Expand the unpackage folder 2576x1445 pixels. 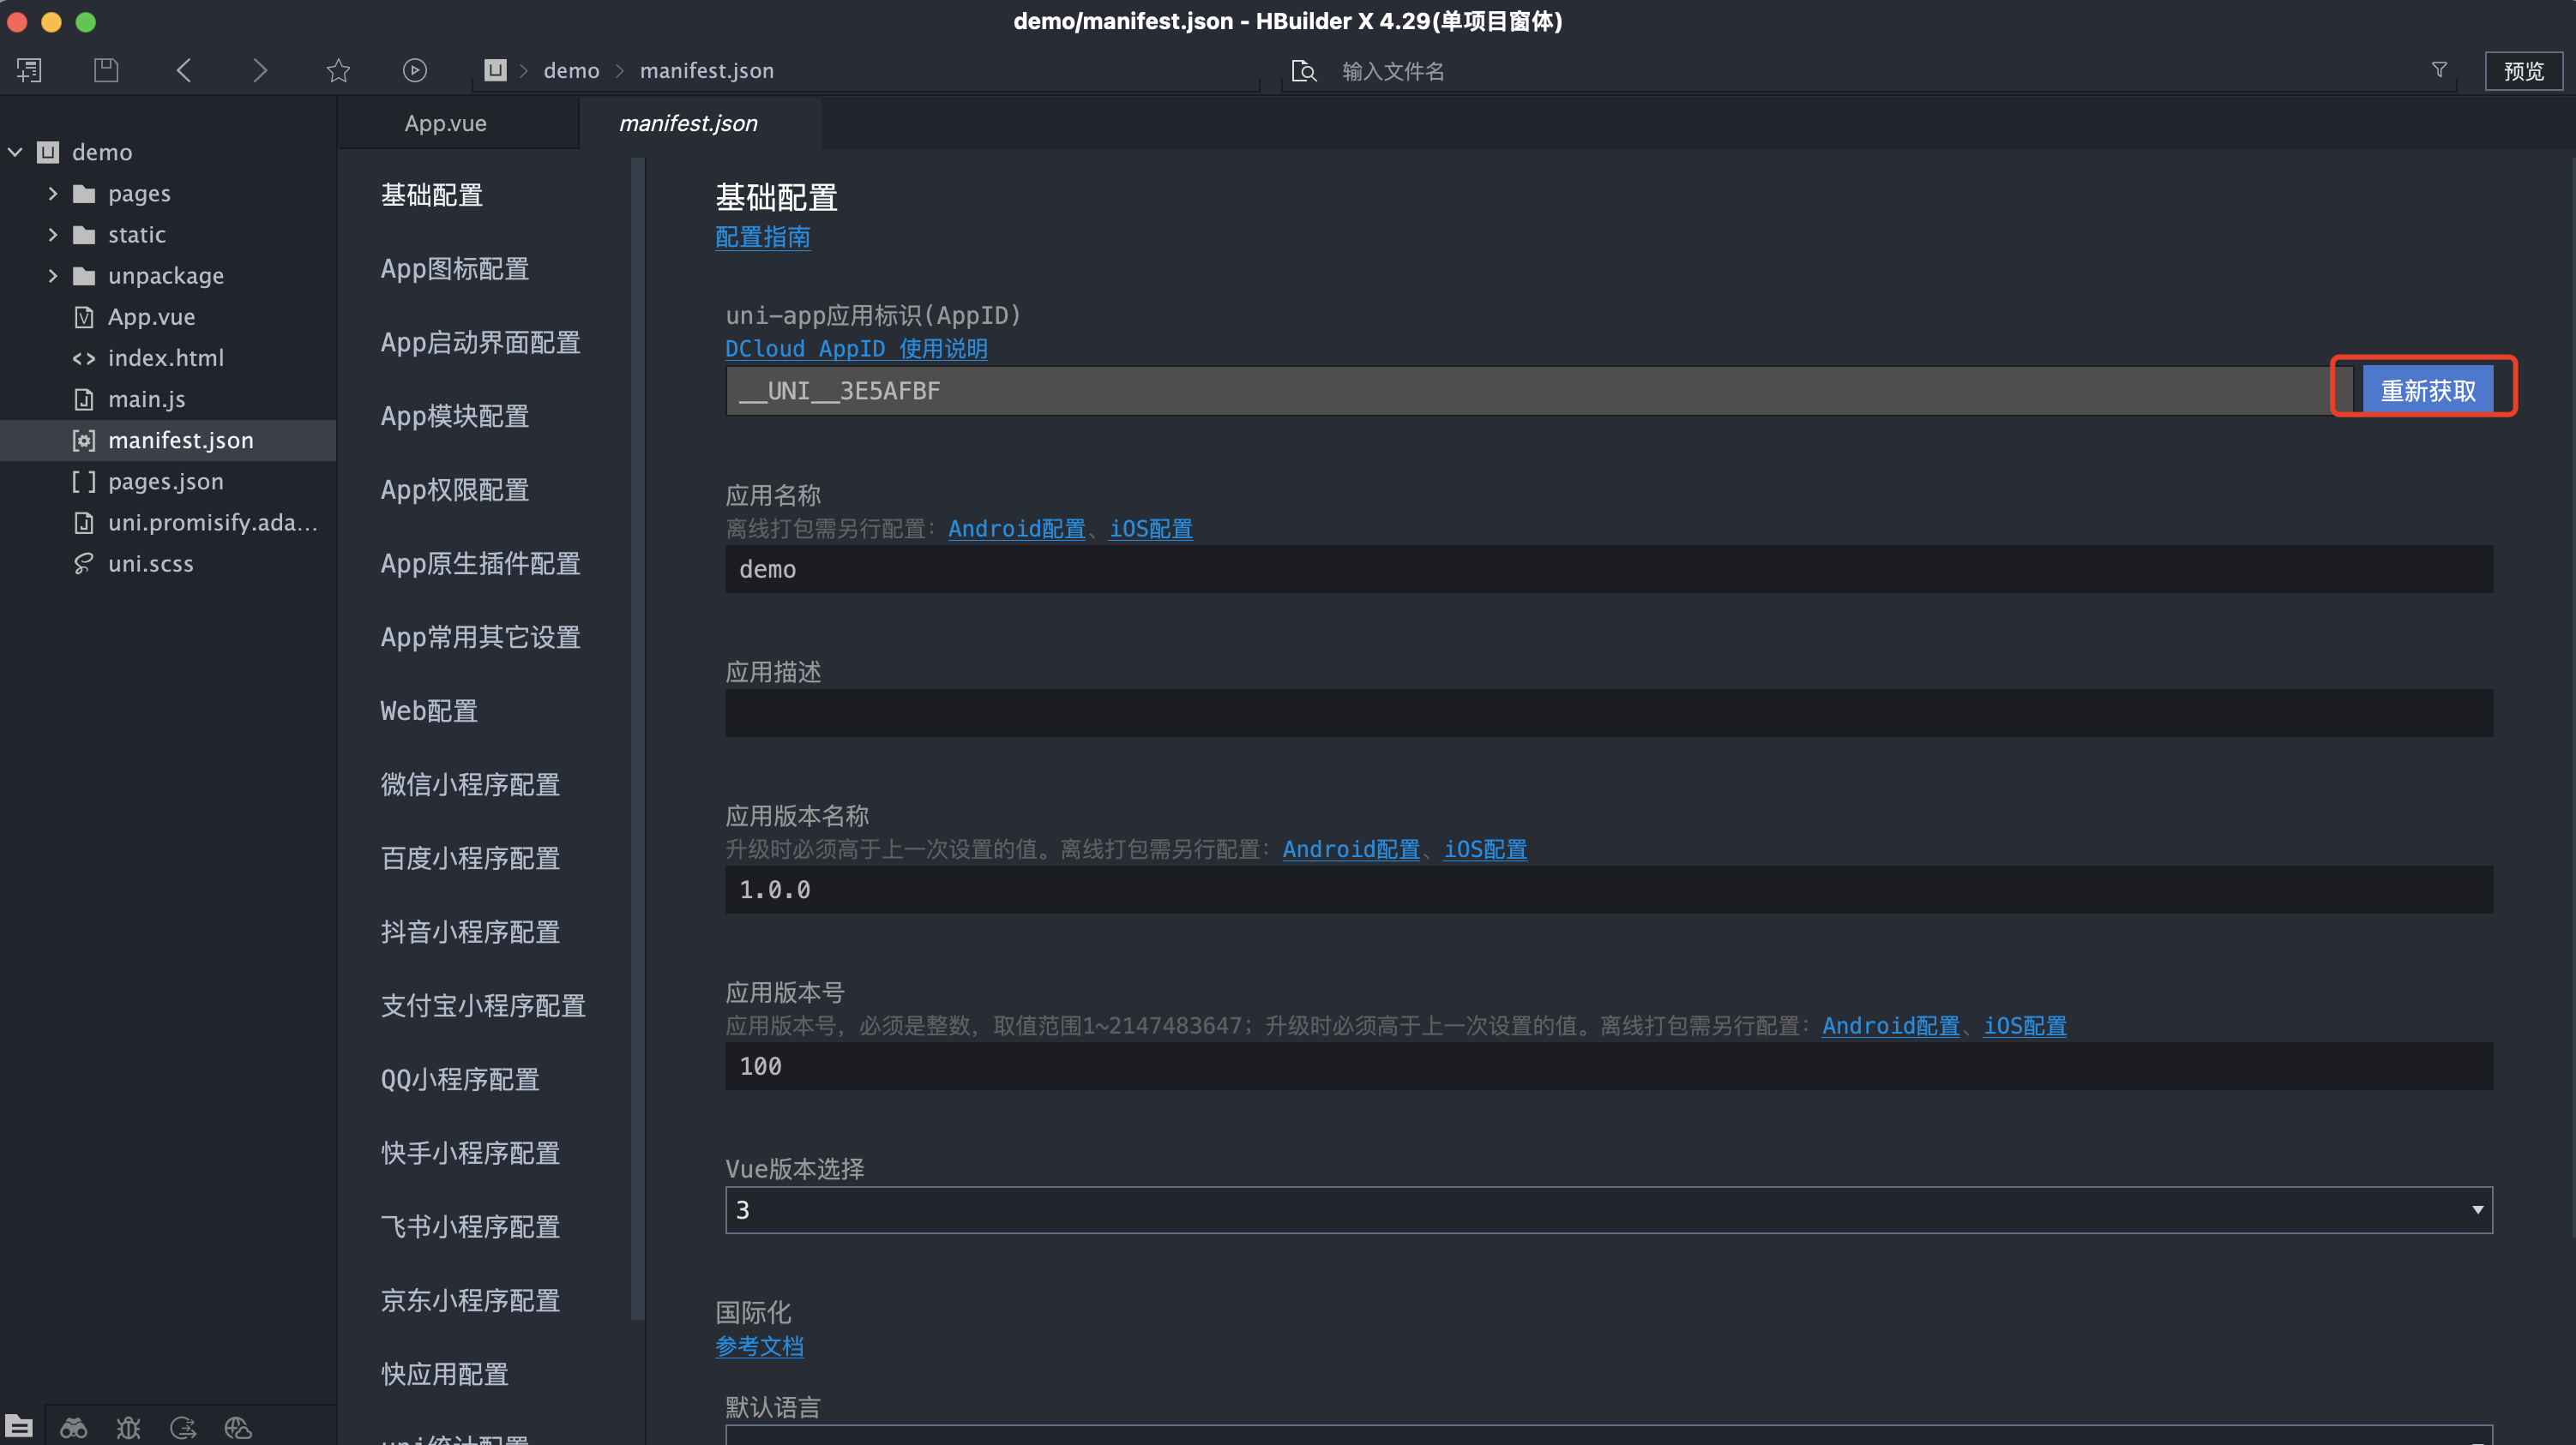pos(53,276)
